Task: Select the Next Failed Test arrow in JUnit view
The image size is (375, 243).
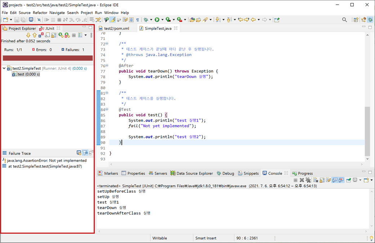Action: pos(28,35)
